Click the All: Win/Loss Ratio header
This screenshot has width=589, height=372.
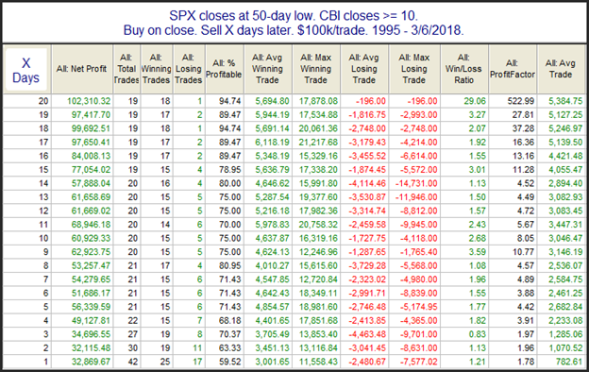coord(463,69)
